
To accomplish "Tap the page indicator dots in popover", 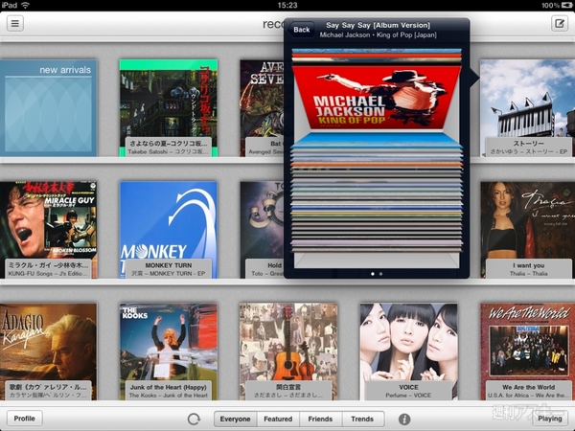I will click(x=375, y=274).
